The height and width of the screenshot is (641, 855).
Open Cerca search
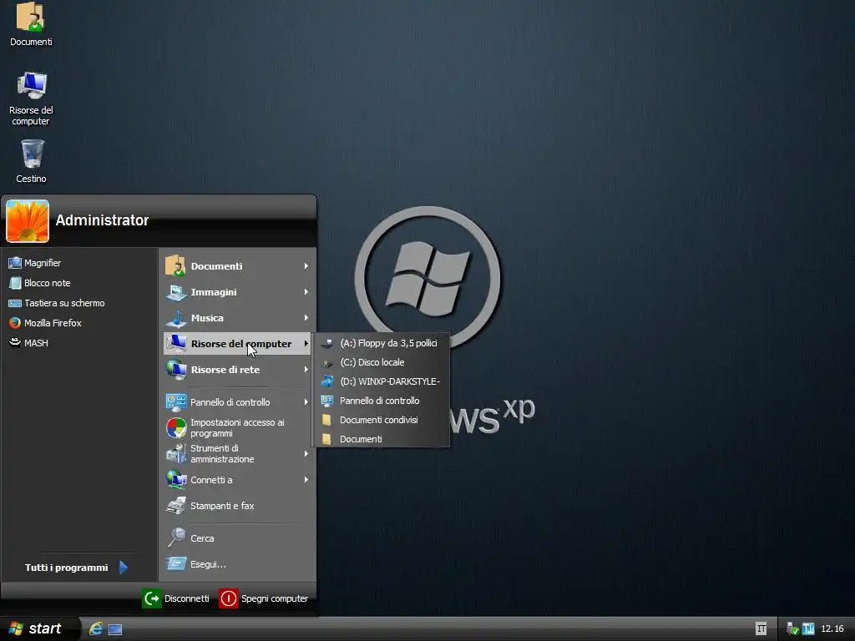pos(237,538)
